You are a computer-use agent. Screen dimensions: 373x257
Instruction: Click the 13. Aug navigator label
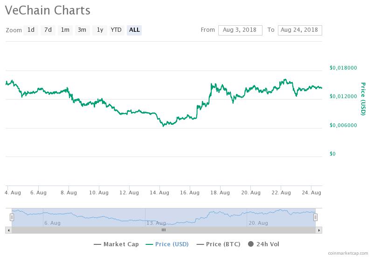click(156, 223)
